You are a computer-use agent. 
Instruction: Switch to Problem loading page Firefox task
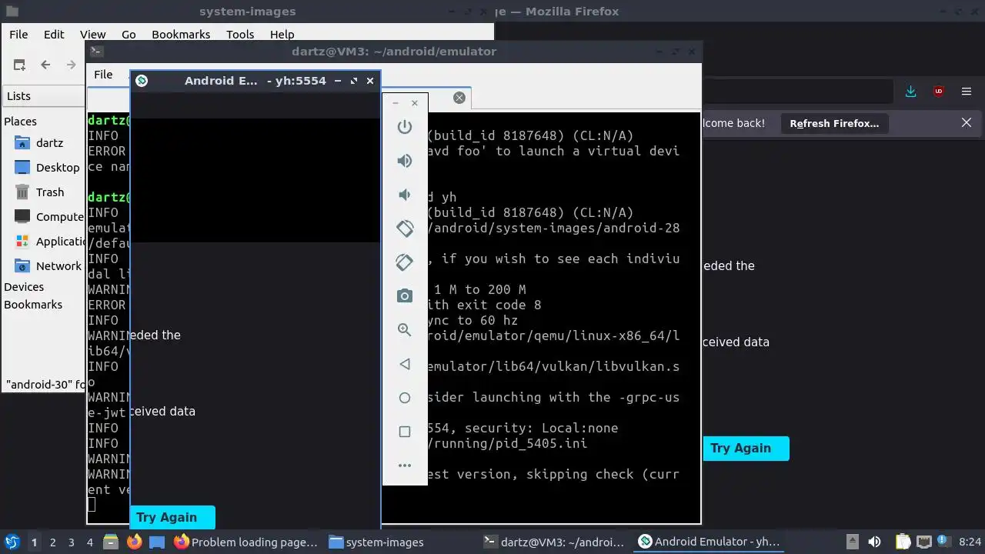[x=245, y=542]
